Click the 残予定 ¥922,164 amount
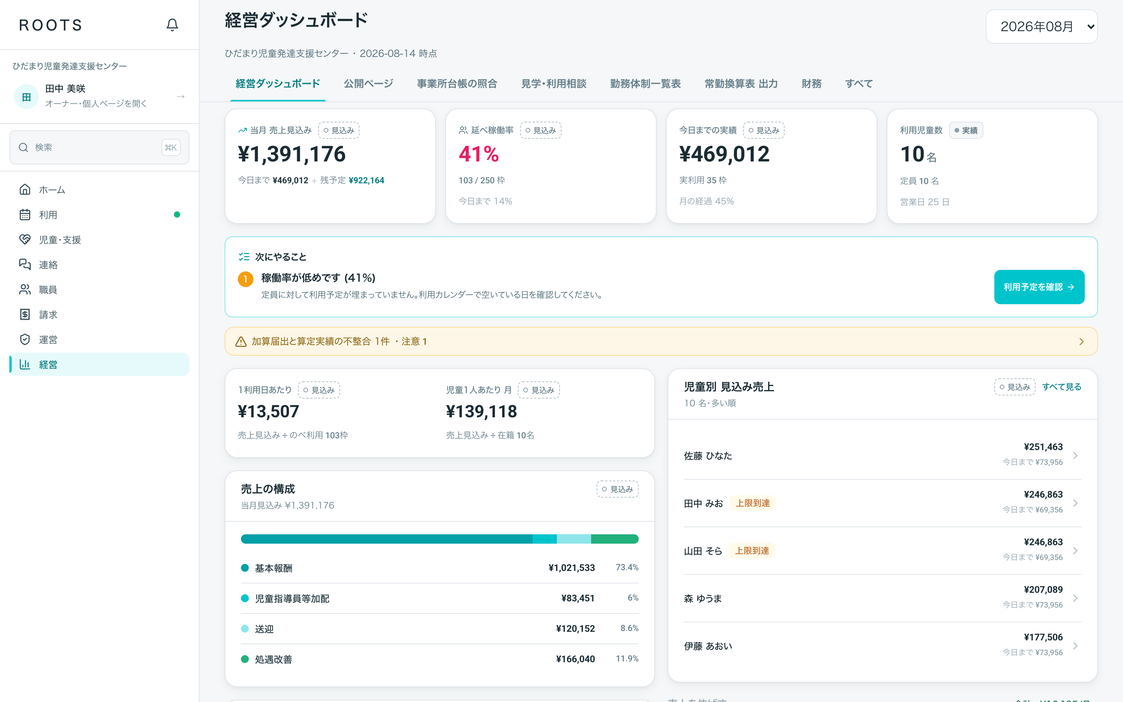This screenshot has width=1123, height=702. tap(366, 180)
